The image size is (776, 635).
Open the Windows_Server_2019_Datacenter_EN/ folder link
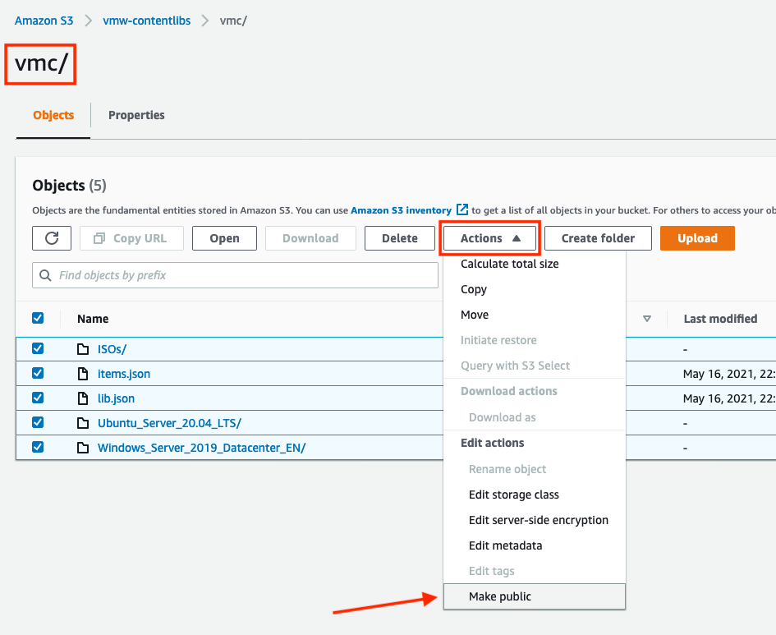201,449
